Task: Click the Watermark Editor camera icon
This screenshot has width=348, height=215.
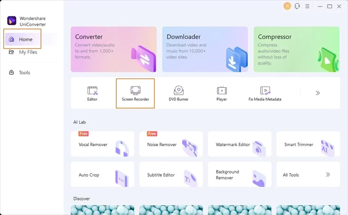Action: tap(259, 149)
